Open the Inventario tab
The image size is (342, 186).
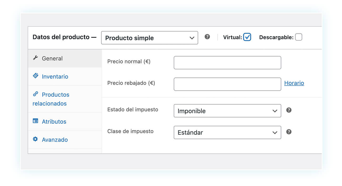tap(65, 76)
